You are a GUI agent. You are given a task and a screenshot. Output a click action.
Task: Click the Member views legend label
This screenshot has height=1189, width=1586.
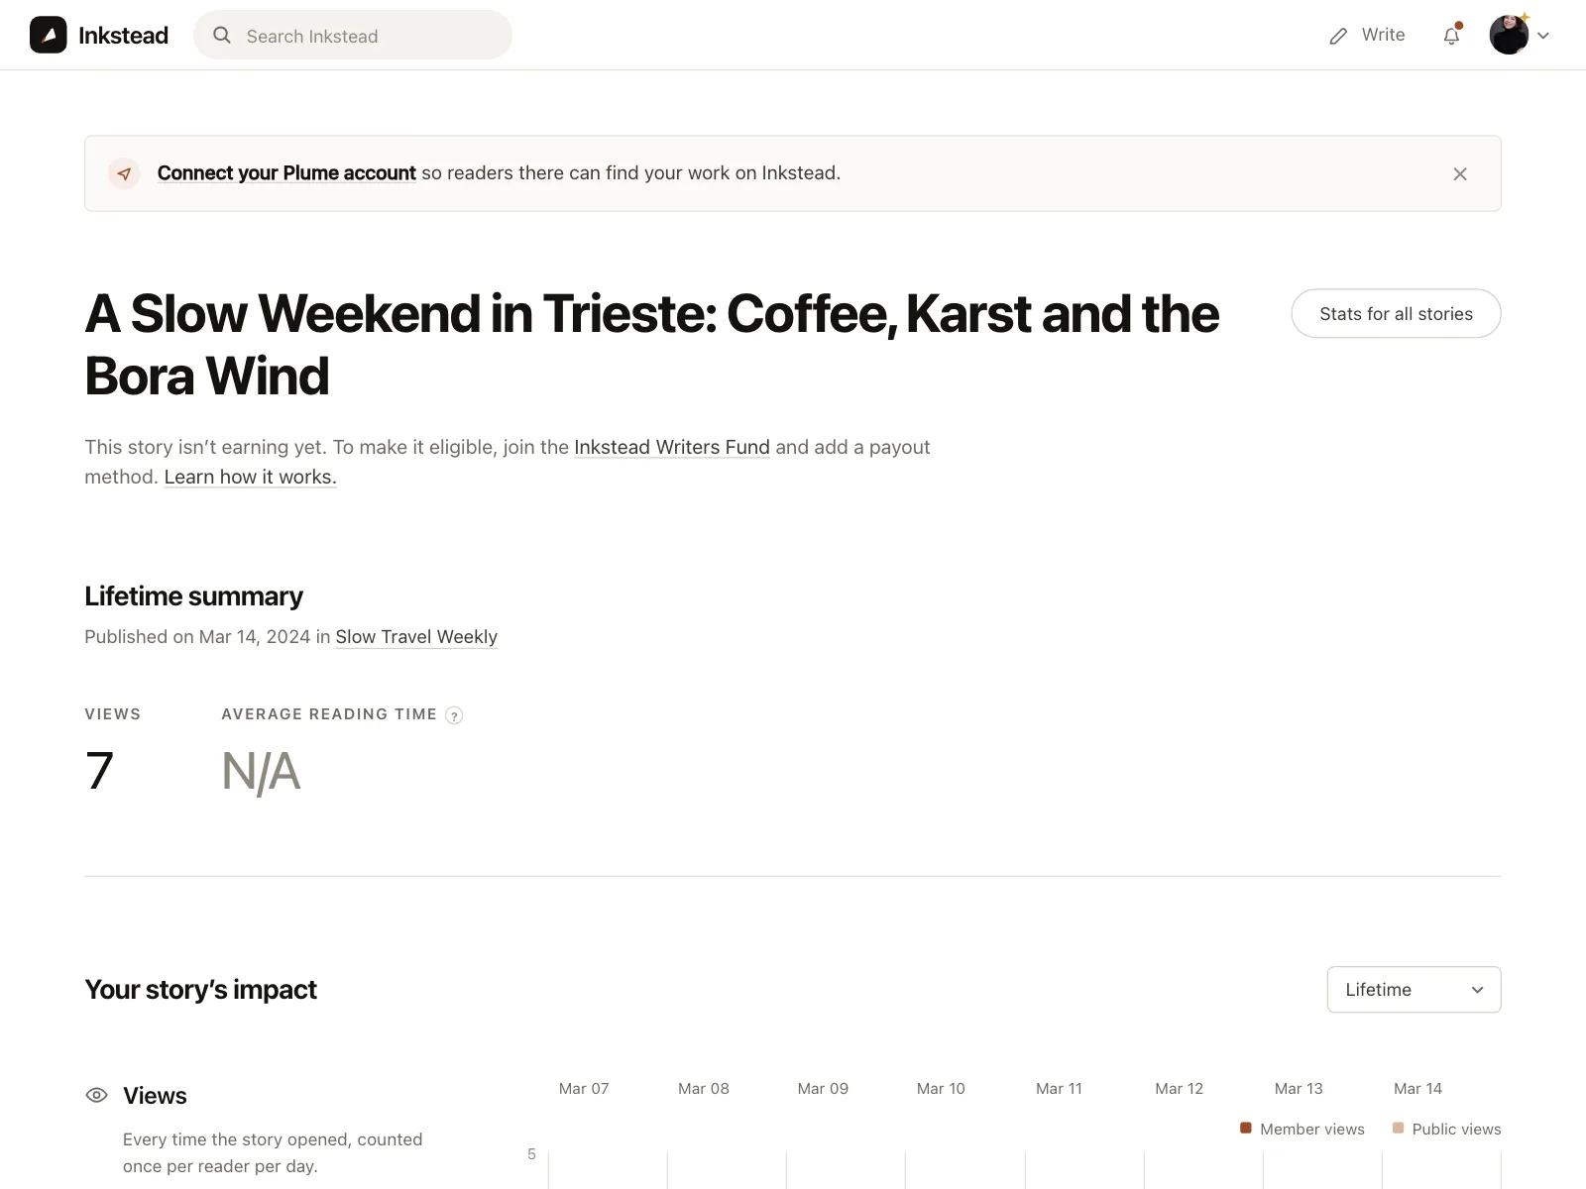pos(1312,1130)
